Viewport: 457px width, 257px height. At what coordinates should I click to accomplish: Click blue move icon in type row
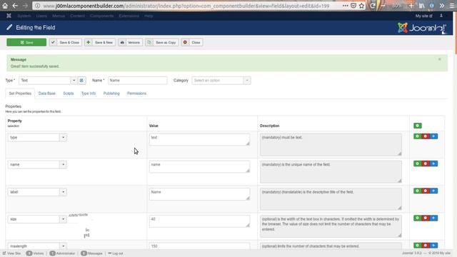[433, 136]
